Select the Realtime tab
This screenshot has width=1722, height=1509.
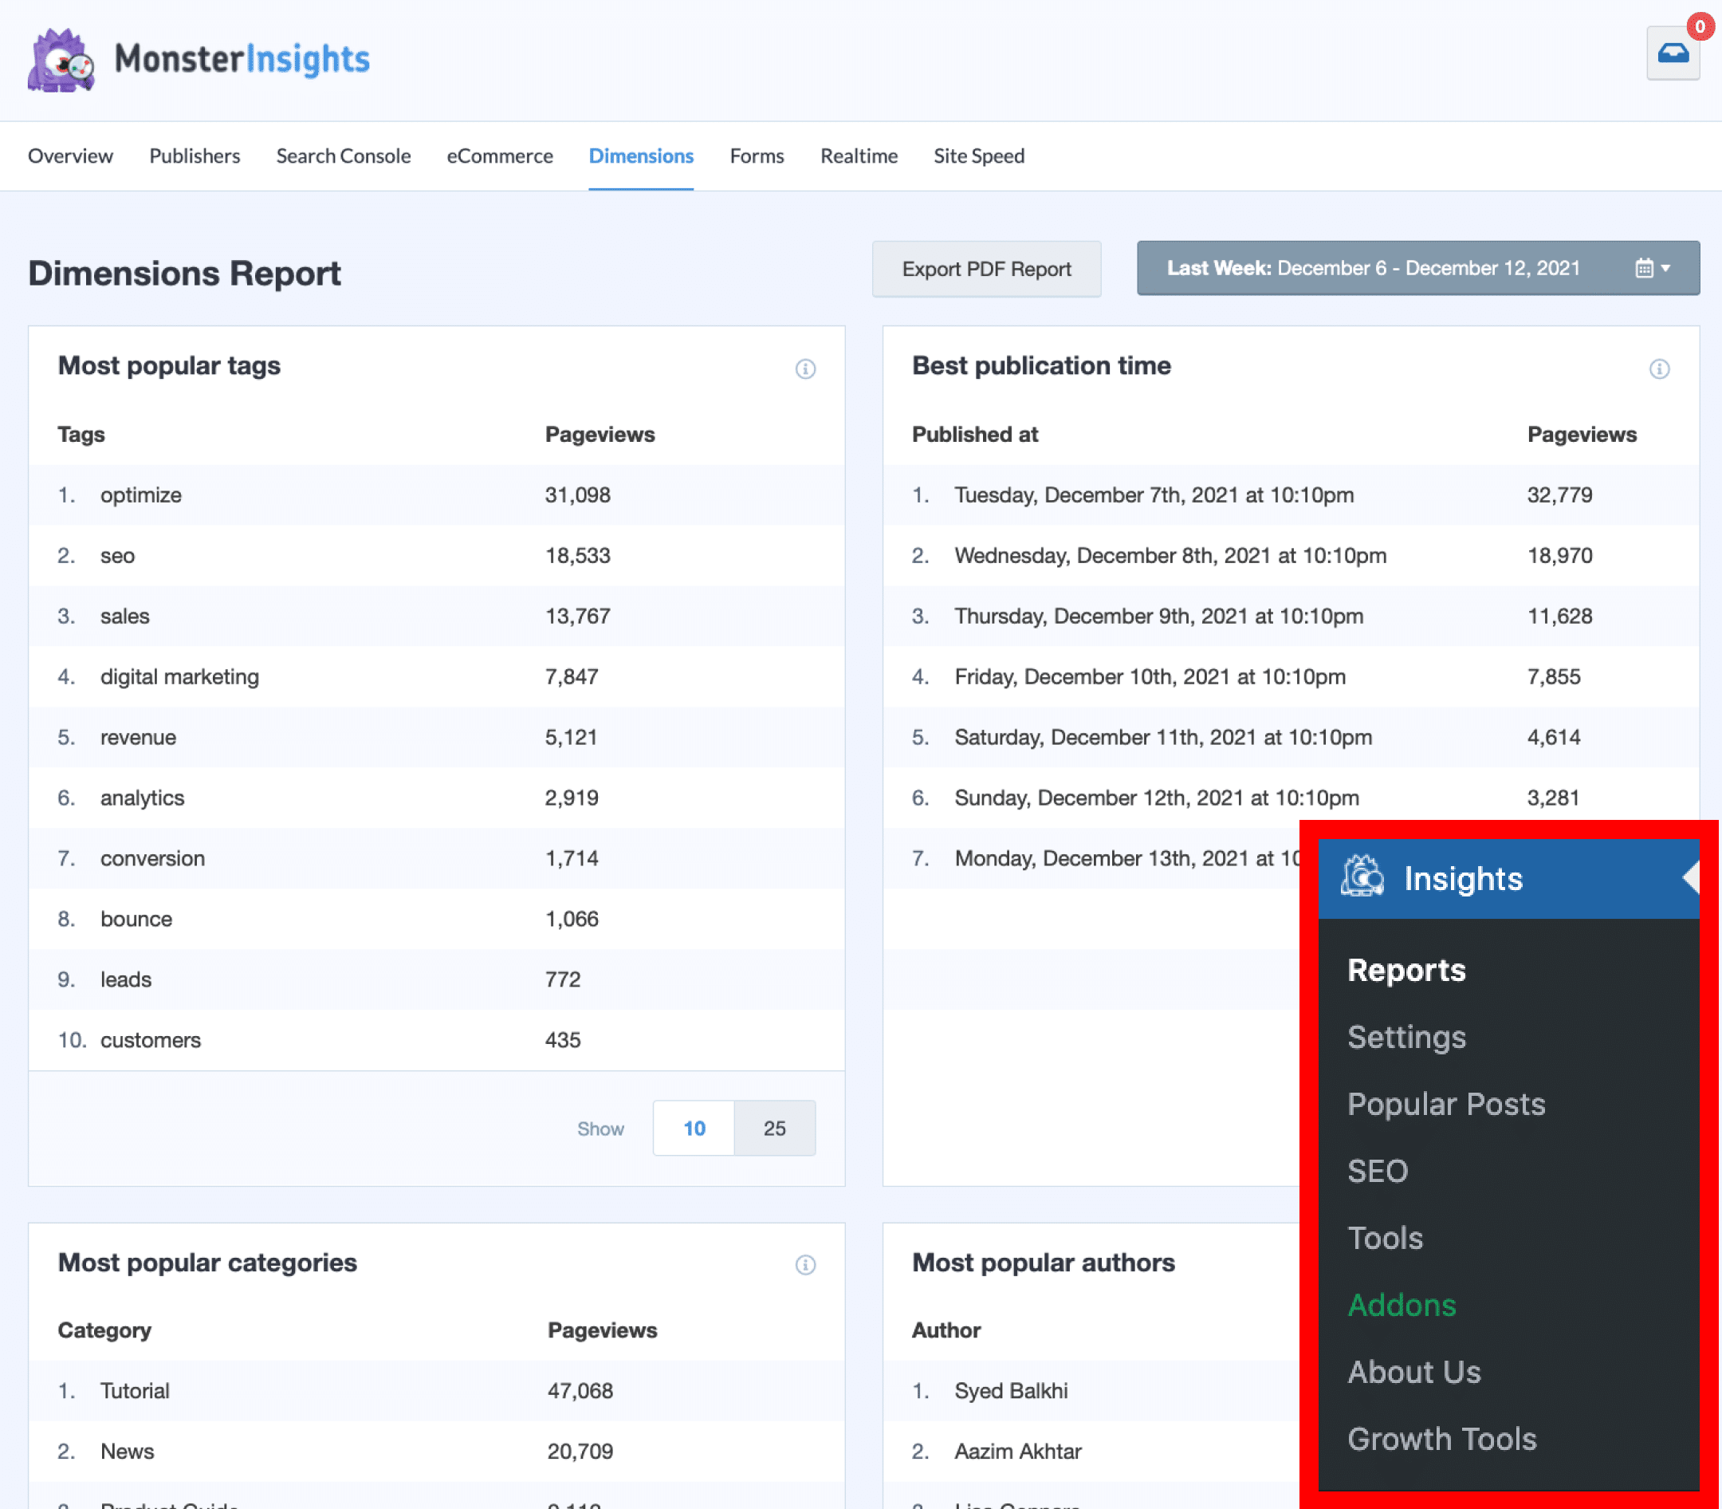(859, 156)
